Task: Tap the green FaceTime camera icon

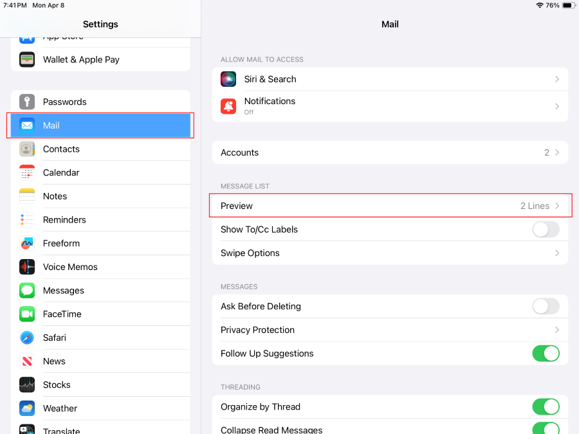Action: 27,314
